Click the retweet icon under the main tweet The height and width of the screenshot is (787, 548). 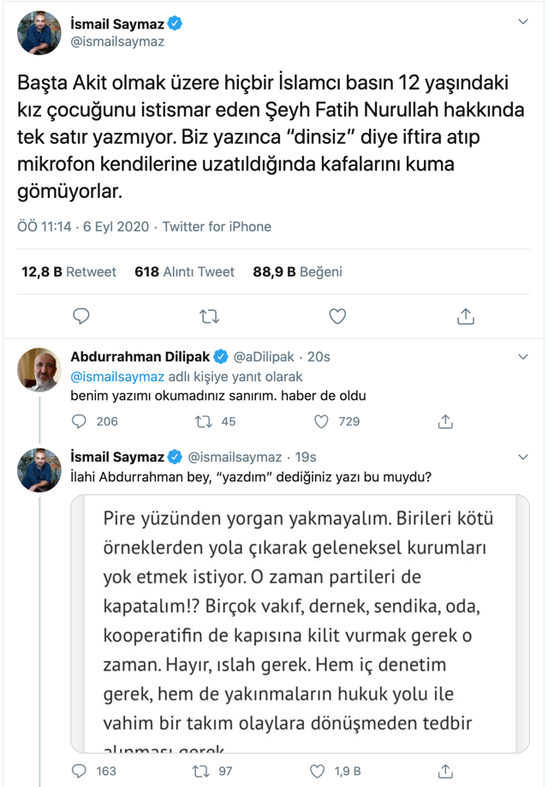209,316
